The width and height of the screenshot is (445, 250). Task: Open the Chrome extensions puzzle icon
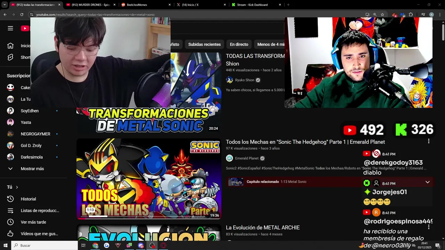tap(411, 15)
